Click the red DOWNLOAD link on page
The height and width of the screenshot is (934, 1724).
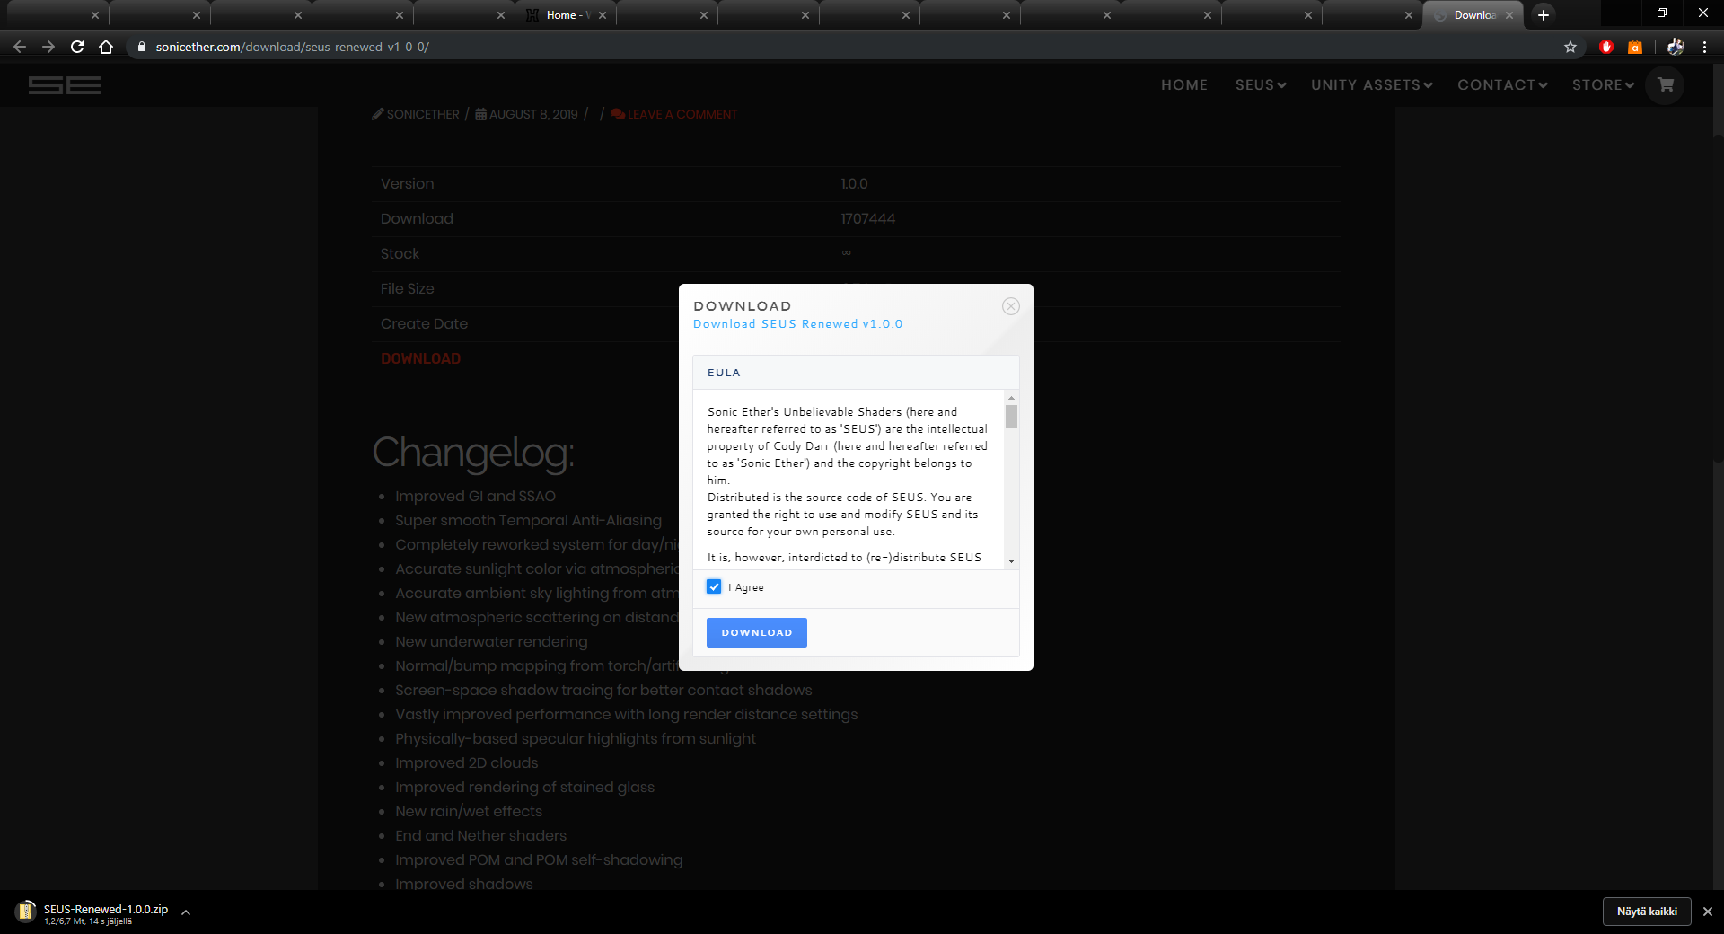[420, 358]
